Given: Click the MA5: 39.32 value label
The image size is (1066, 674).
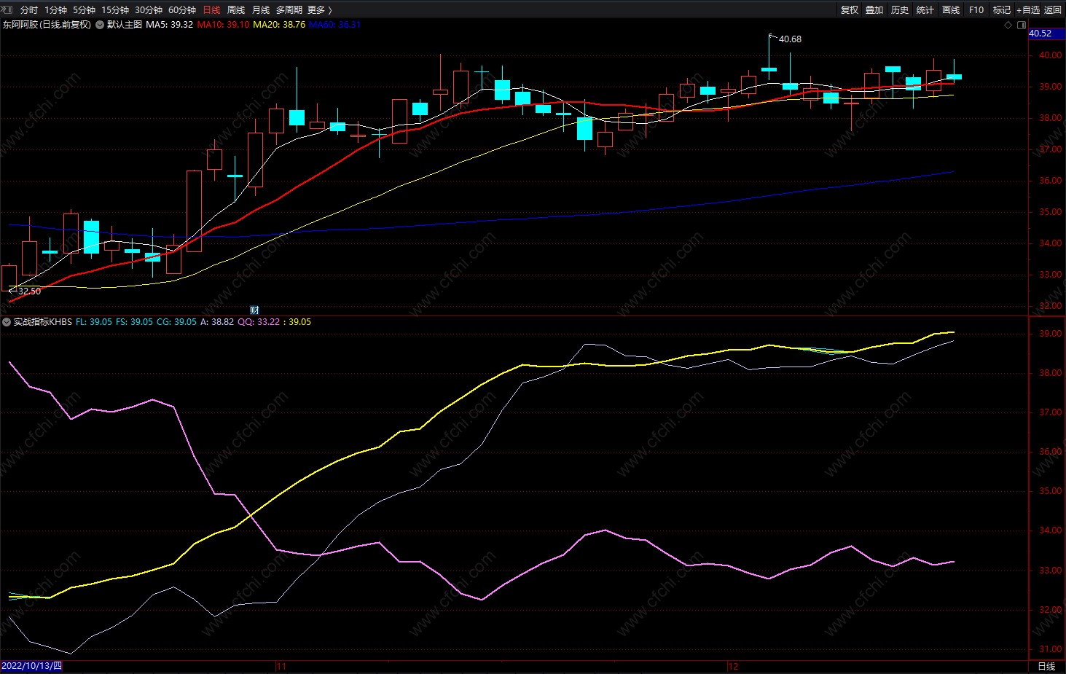Looking at the screenshot, I should (170, 25).
